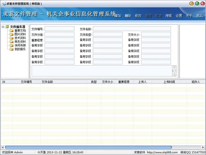Image resolution: width=206 pixels, height=155 pixels.
Task: Open the 搜索 (Search) function
Action: [x=169, y=16]
